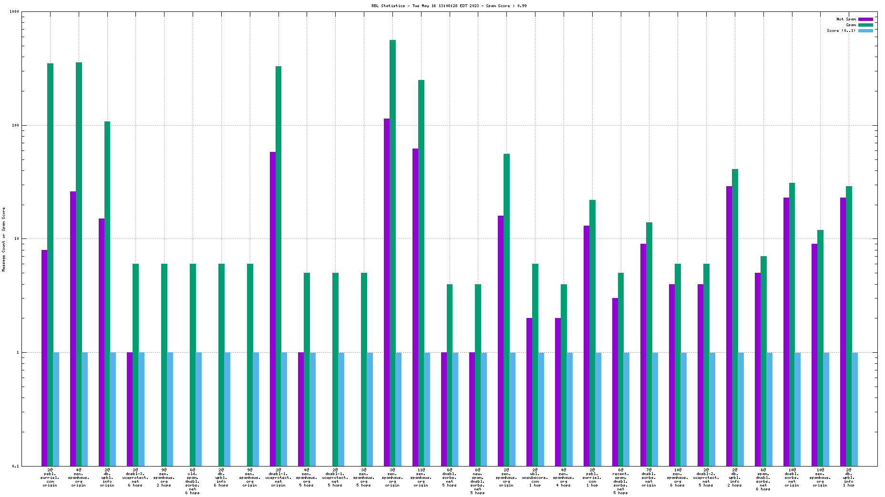
Task: Click the 'Message Count or Spam Score' axis label
Action: point(4,239)
